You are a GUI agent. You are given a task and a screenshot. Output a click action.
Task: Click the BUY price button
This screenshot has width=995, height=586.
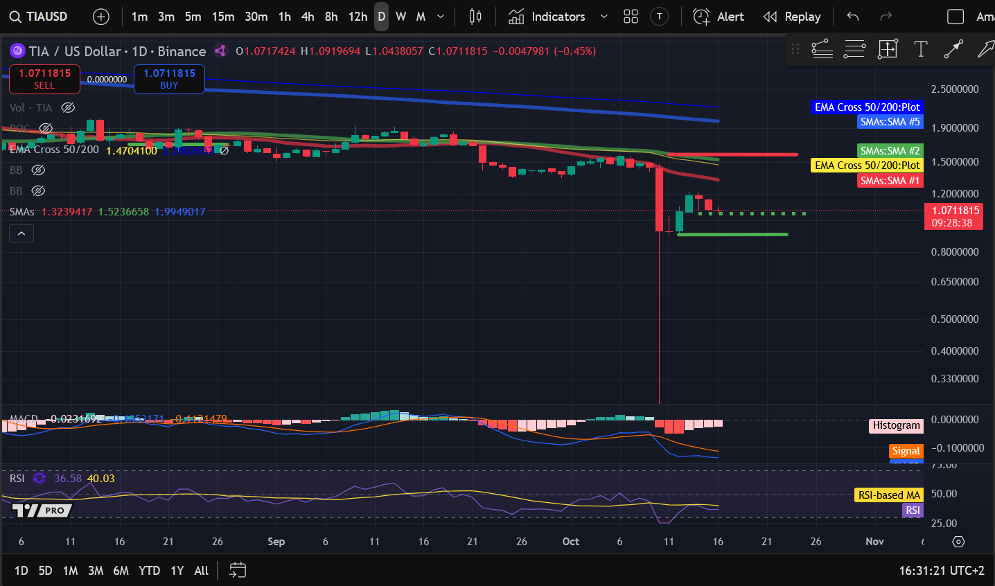pos(169,79)
